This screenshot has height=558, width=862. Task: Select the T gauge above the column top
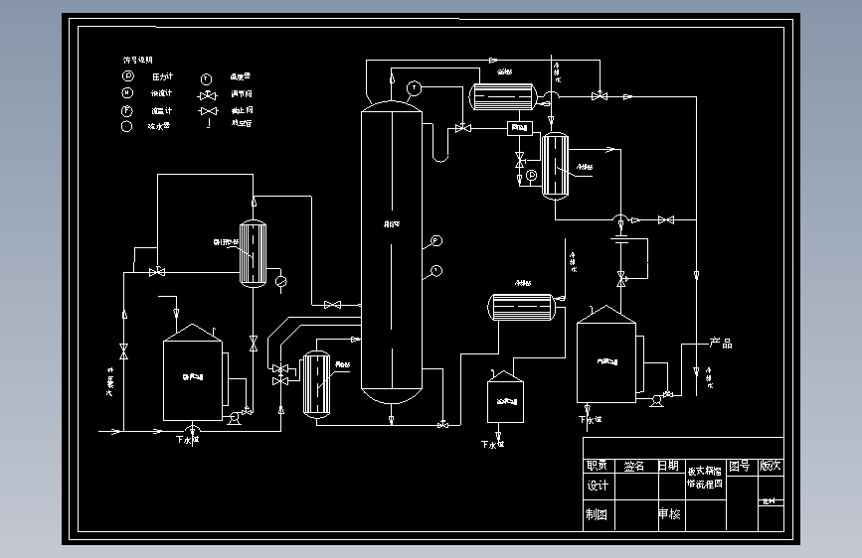click(x=414, y=88)
